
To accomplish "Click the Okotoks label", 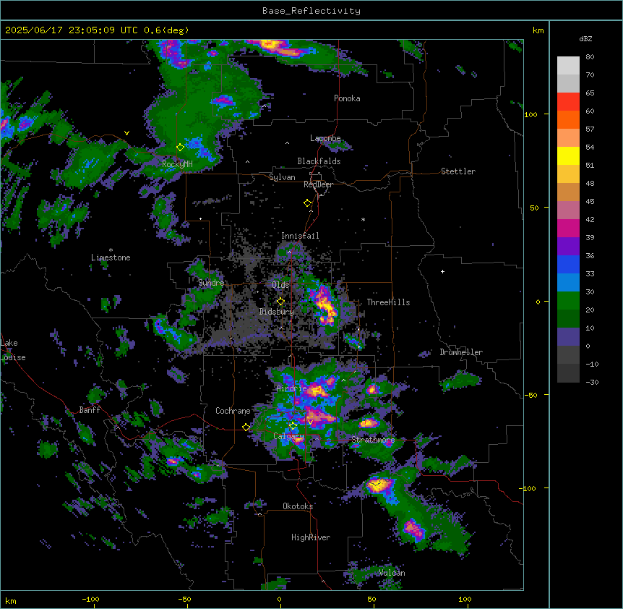I will pyautogui.click(x=298, y=506).
